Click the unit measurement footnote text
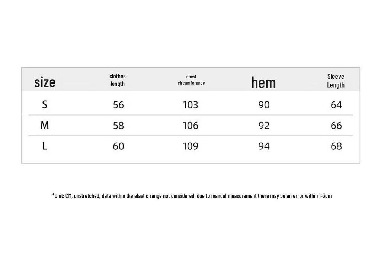 tap(192, 196)
